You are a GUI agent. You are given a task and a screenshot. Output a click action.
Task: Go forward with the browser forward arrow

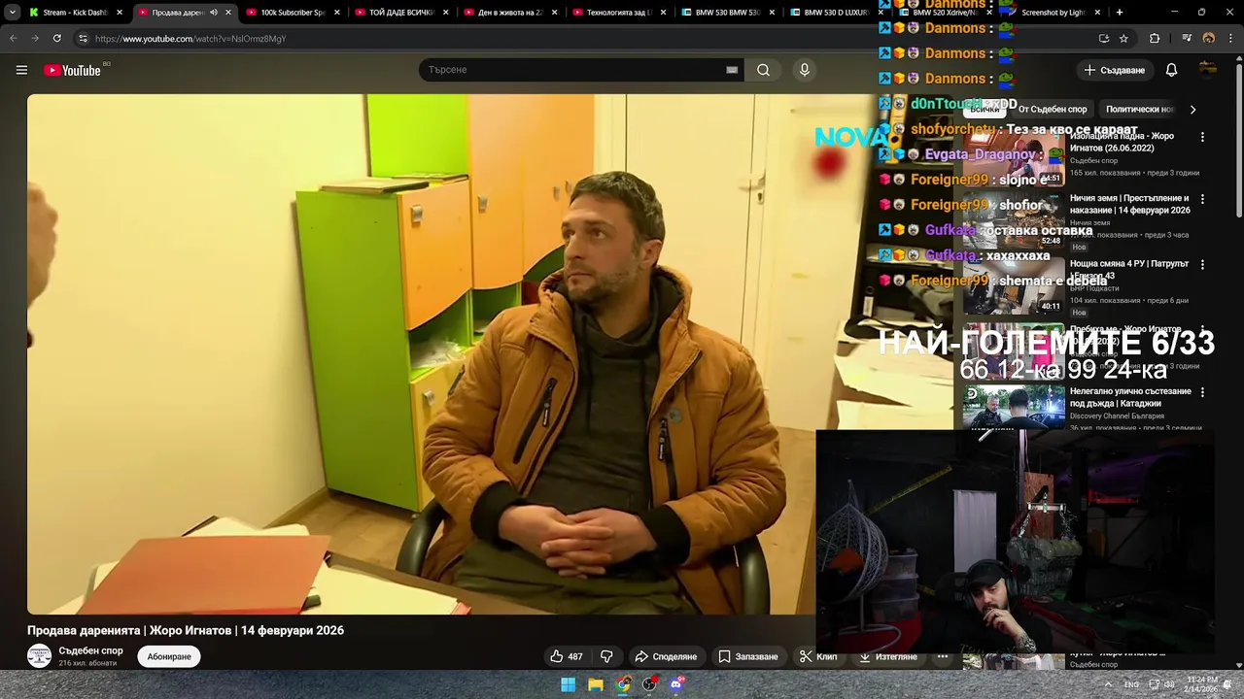click(34, 38)
